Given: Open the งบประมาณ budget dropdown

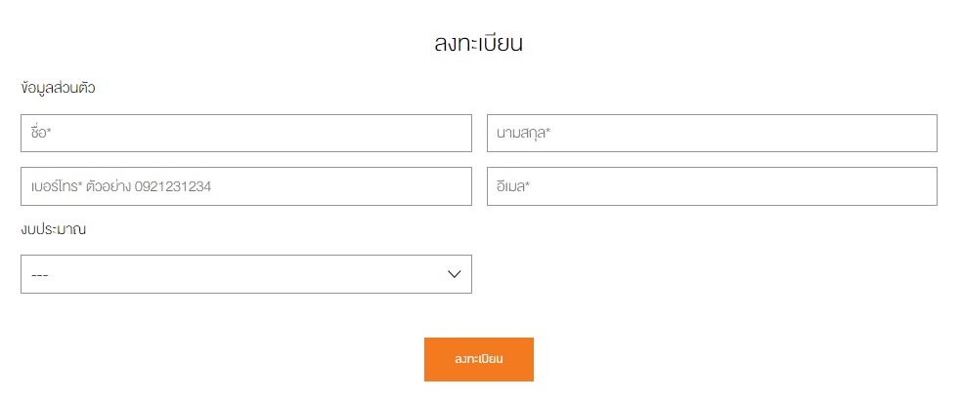Looking at the screenshot, I should click(245, 274).
